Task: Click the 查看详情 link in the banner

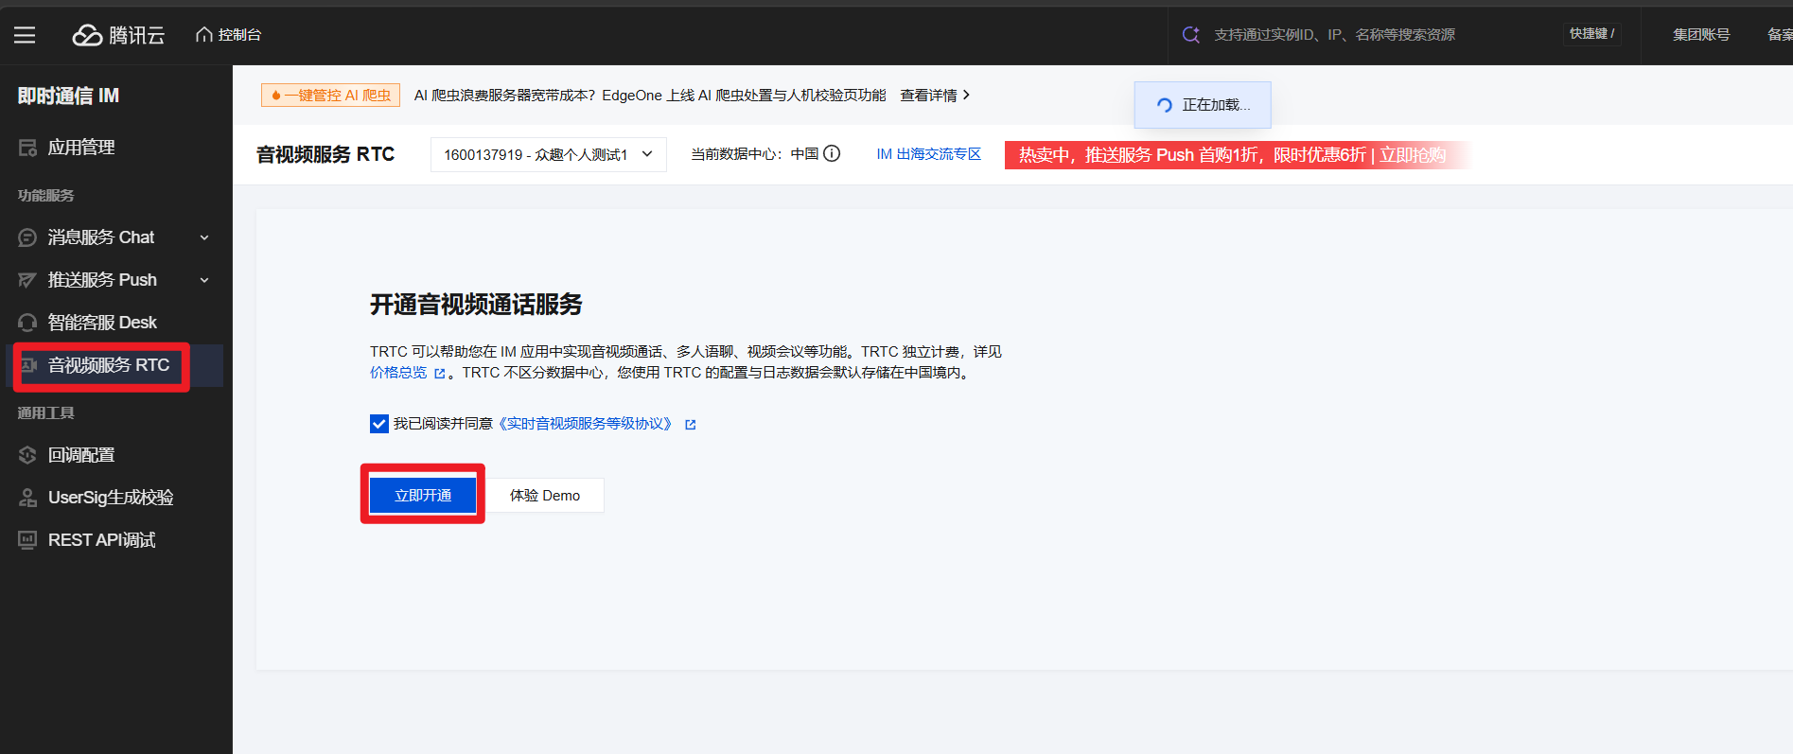Action: (x=928, y=95)
